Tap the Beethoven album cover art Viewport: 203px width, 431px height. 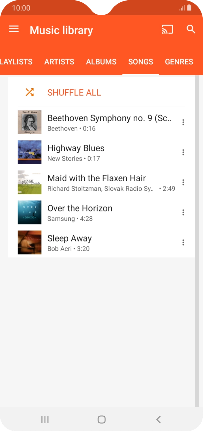tap(30, 122)
